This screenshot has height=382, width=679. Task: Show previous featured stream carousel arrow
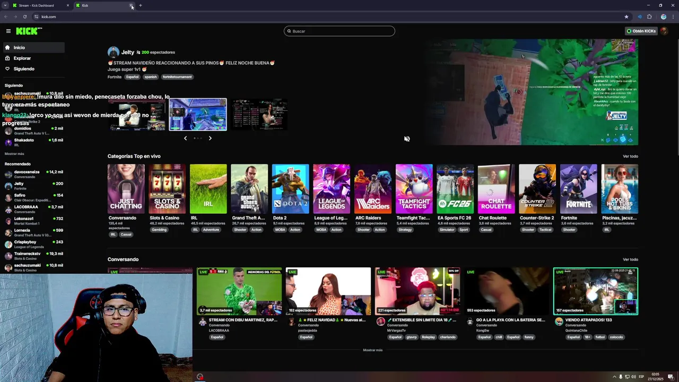point(185,138)
